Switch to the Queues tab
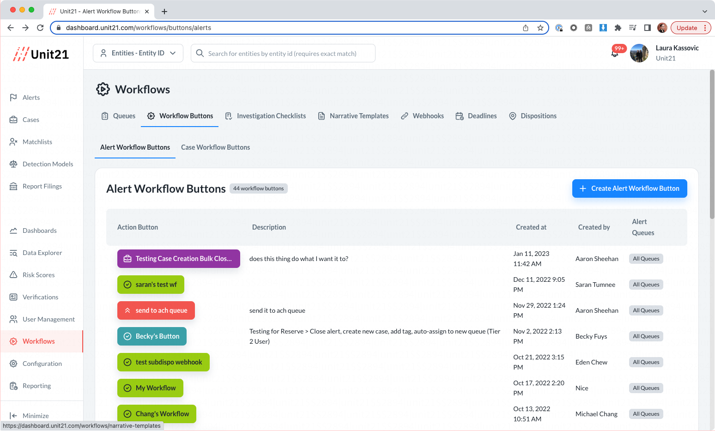Screen dimensions: 715x431 click(118, 116)
